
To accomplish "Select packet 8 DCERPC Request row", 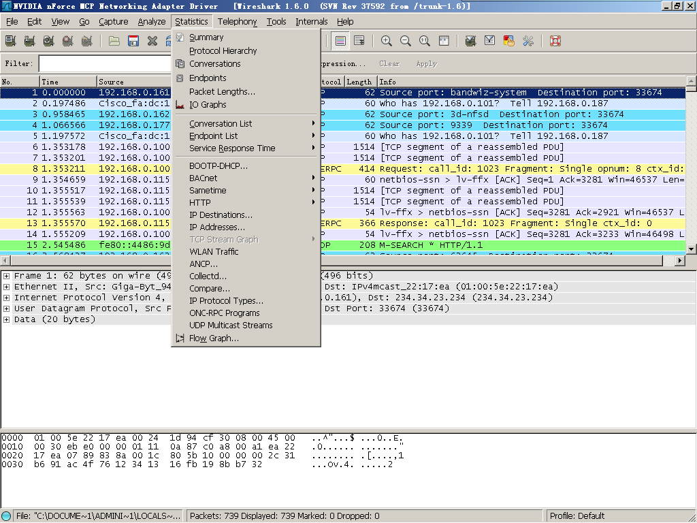I will [x=343, y=169].
